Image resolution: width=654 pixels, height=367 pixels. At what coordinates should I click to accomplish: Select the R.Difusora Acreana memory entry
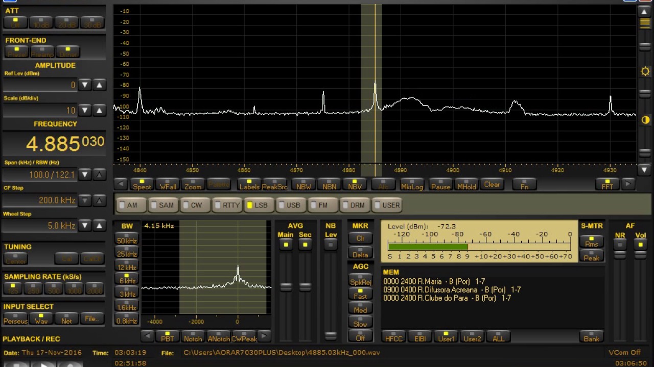[x=452, y=290]
